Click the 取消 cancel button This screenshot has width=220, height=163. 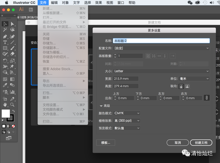tap(178, 142)
